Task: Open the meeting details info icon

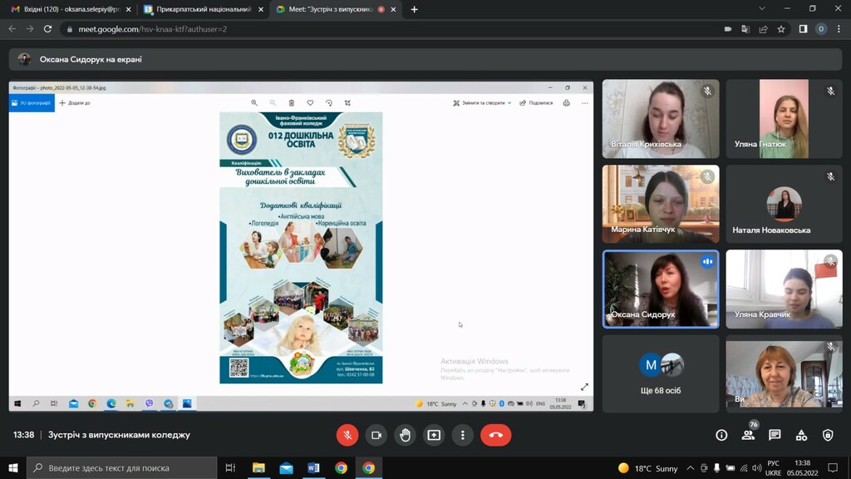Action: tap(721, 435)
